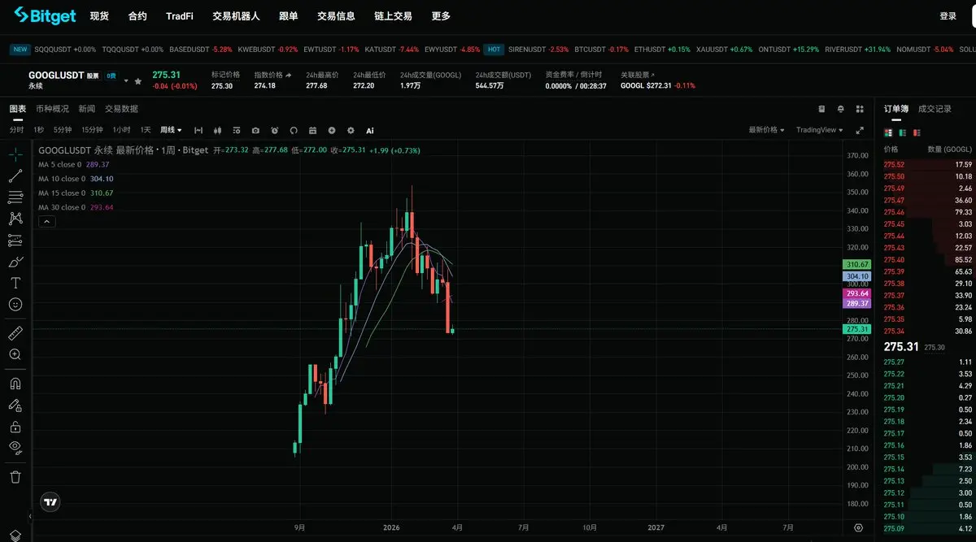Select the crosshair cursor tool
This screenshot has height=542, width=976.
point(15,154)
